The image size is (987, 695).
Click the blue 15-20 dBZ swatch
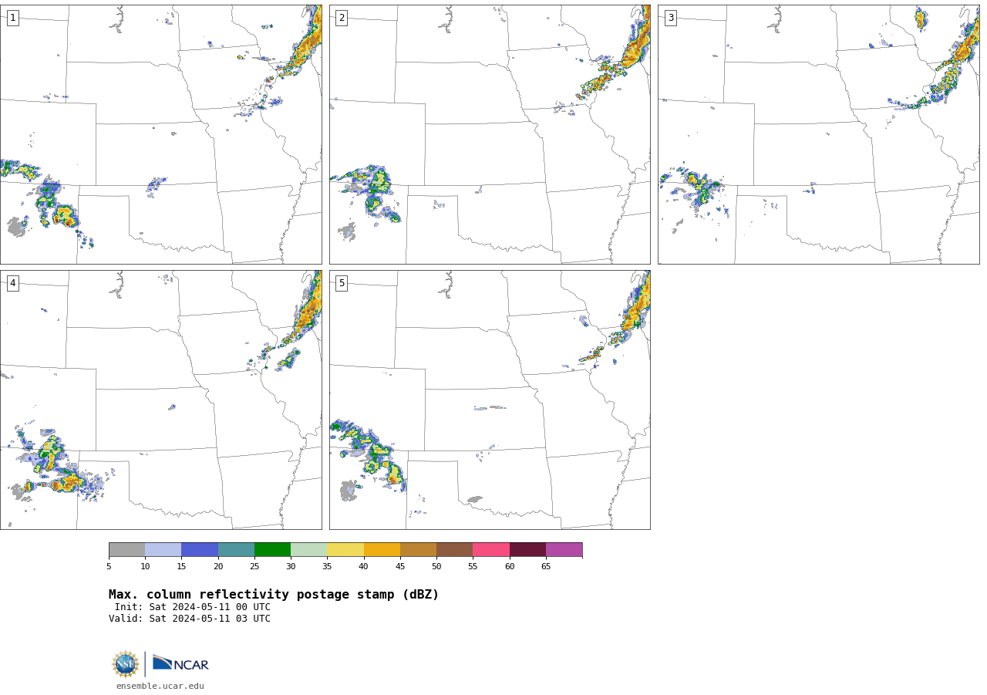point(200,550)
